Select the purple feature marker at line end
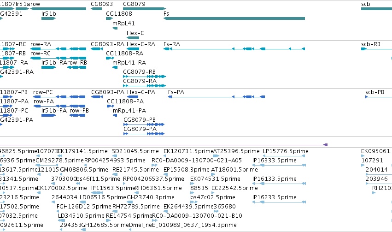The image size is (392, 232). tap(326, 145)
